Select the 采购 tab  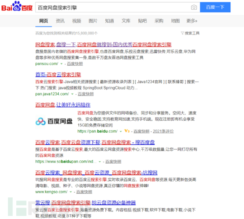[159, 21]
